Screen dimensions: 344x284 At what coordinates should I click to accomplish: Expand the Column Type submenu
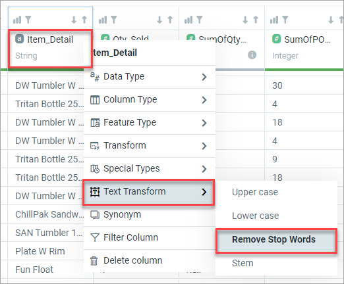pyautogui.click(x=150, y=100)
